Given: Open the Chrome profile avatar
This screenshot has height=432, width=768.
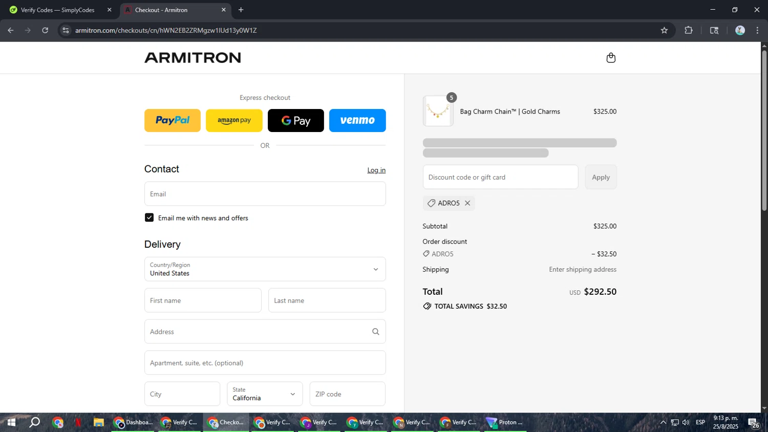Looking at the screenshot, I should click(740, 30).
